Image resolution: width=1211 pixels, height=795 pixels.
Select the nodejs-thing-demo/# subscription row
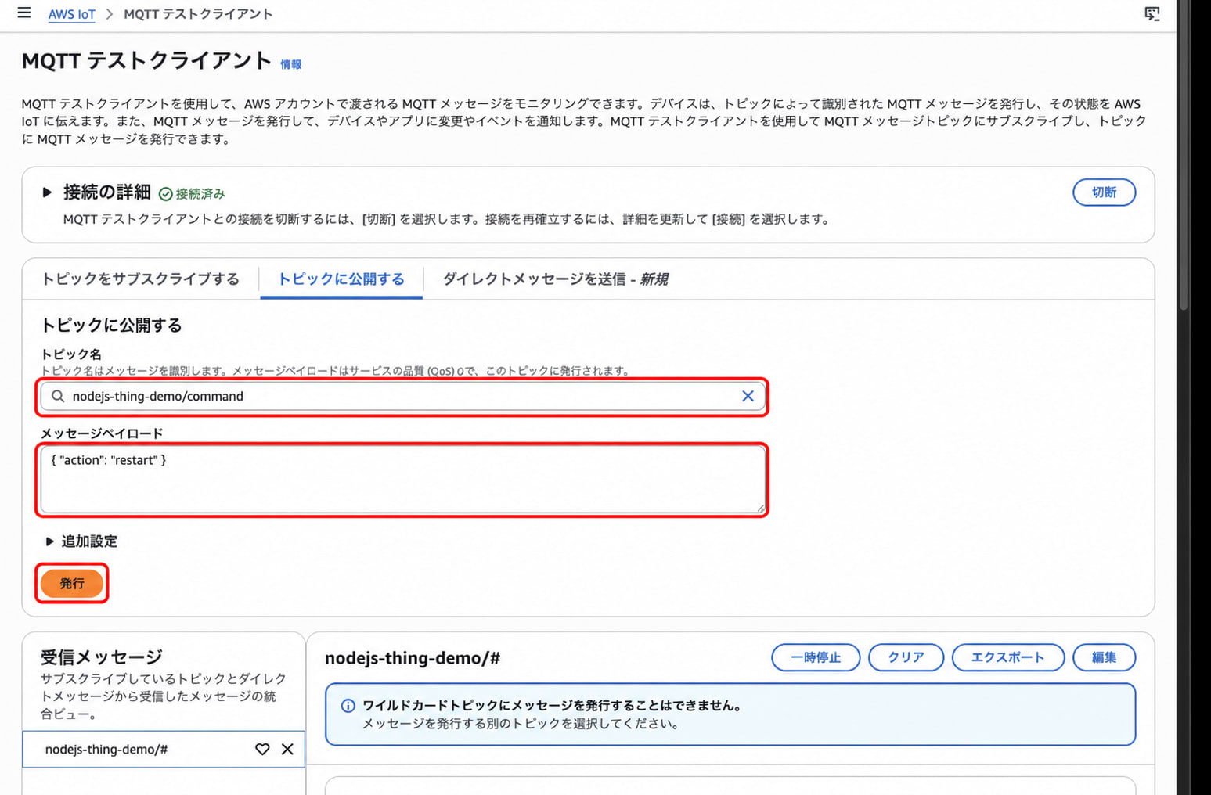(163, 749)
